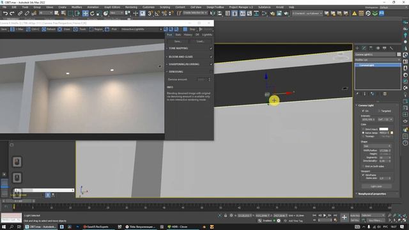409x230 pixels.
Task: Toggle the Percent Snap icon
Action: [x=164, y=13]
